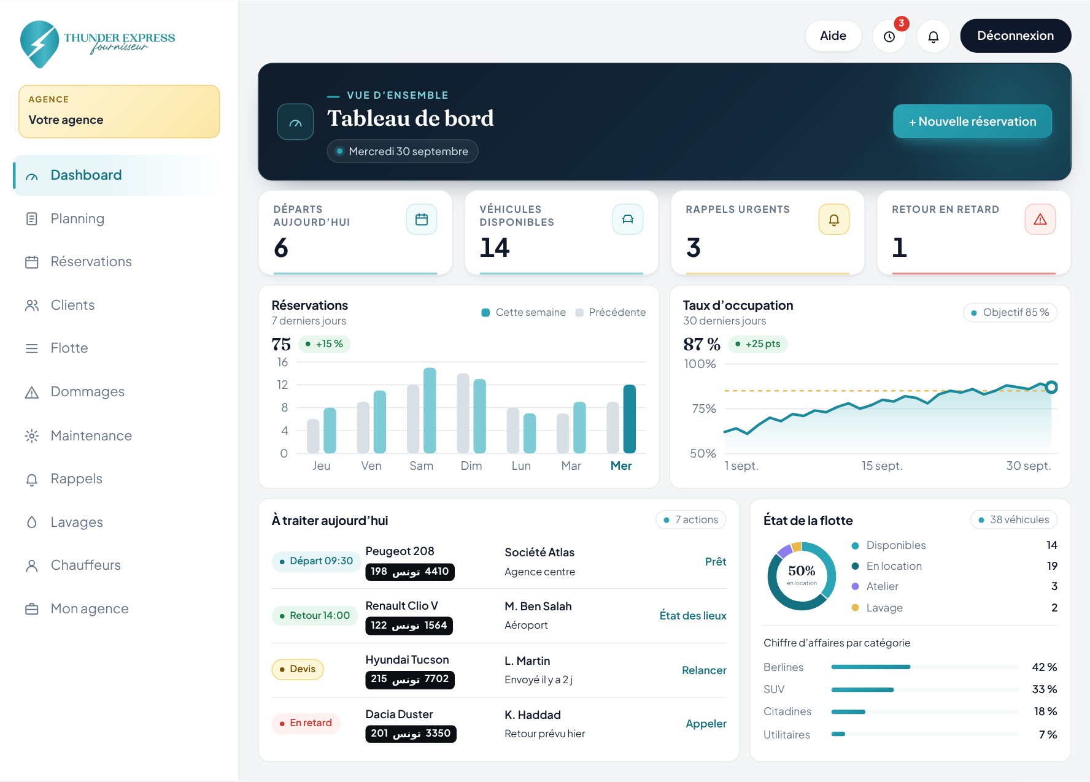
Task: Click the Réservations sidebar calendar icon
Action: click(32, 262)
